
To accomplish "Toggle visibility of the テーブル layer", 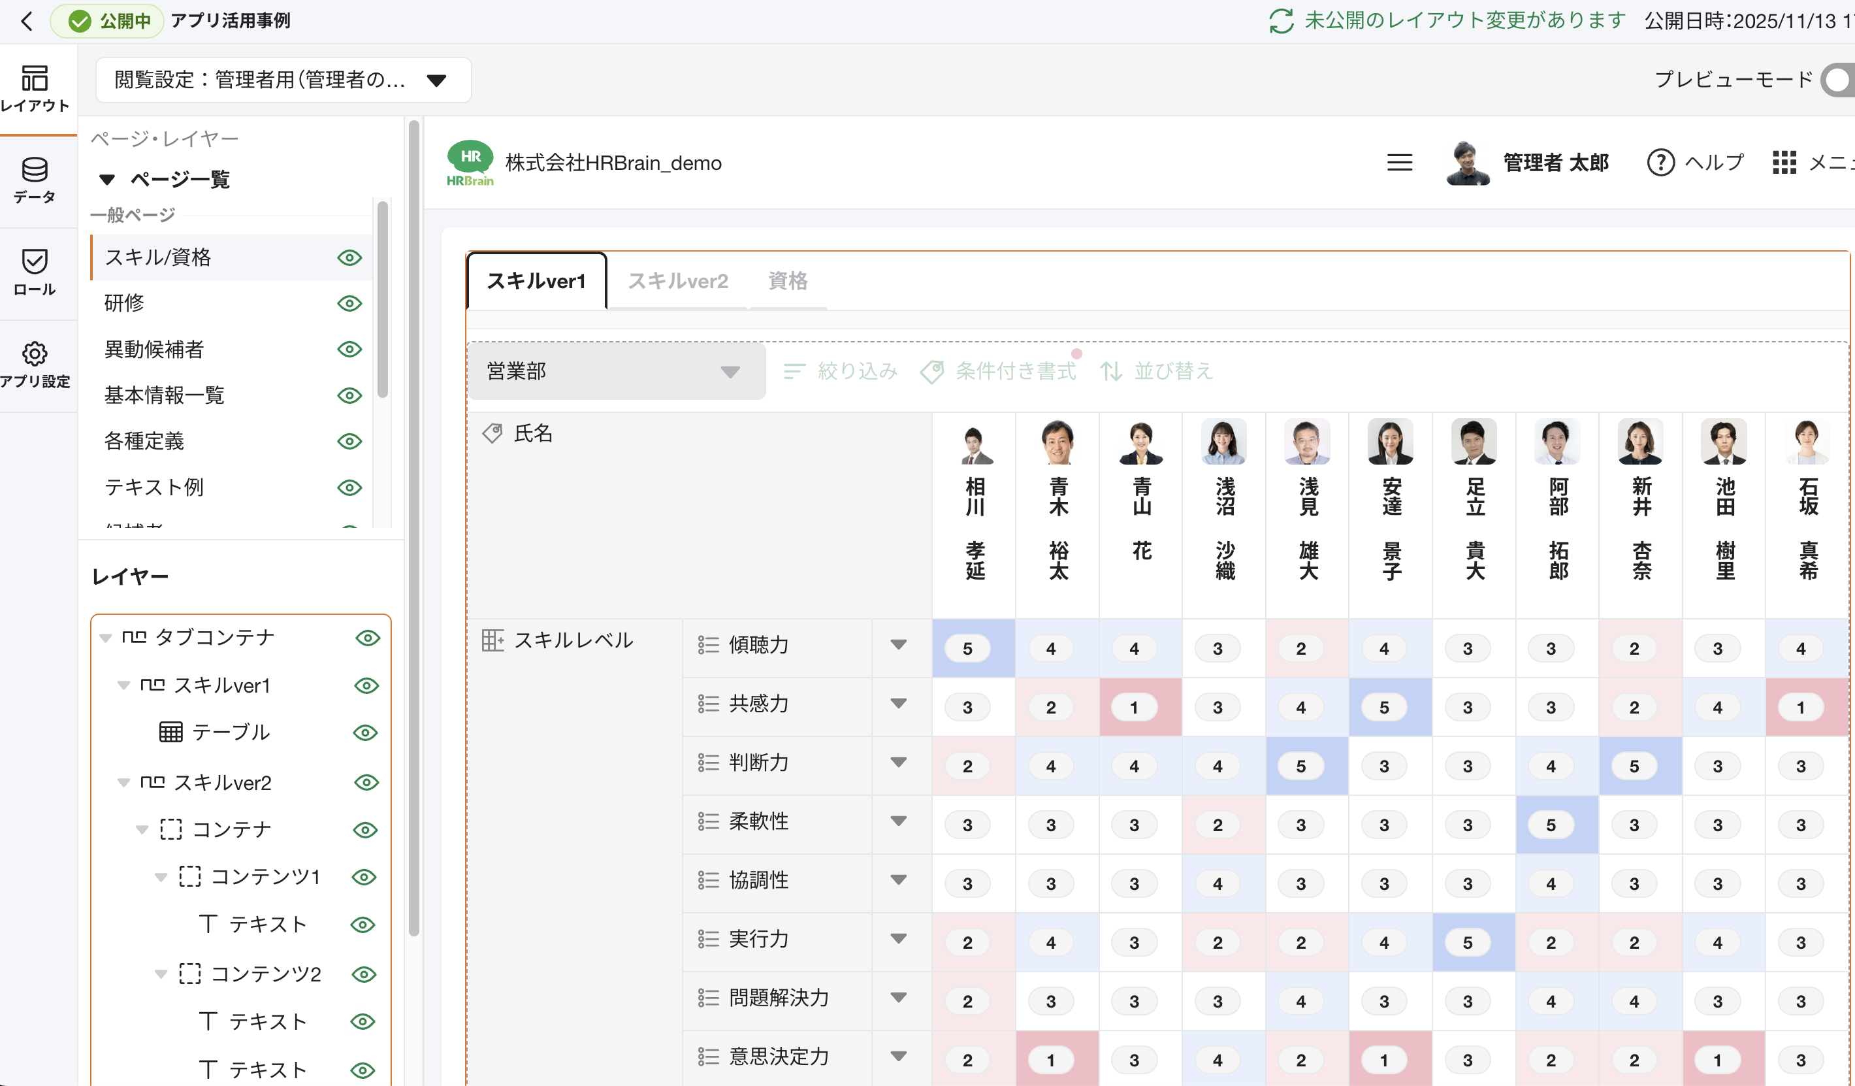I will click(x=366, y=732).
